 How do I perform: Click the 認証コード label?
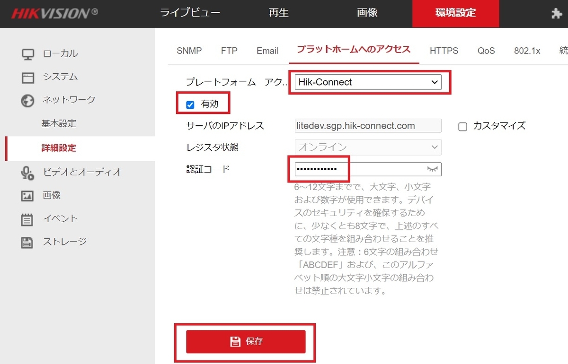[x=208, y=169]
